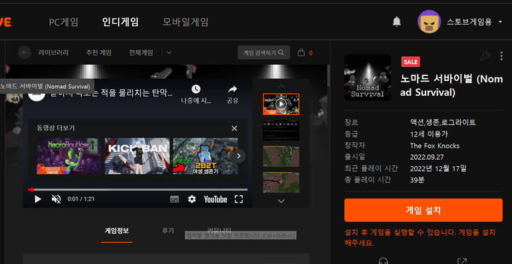Screen dimensions: 512x264
Task: Click the genre text 액션,생존,로그라이트
Action: pyautogui.click(x=443, y=122)
